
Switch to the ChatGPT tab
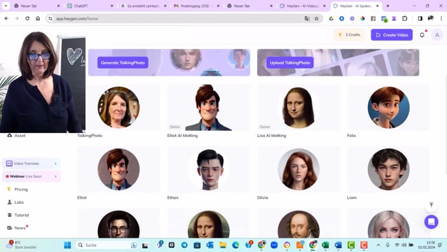[x=90, y=6]
